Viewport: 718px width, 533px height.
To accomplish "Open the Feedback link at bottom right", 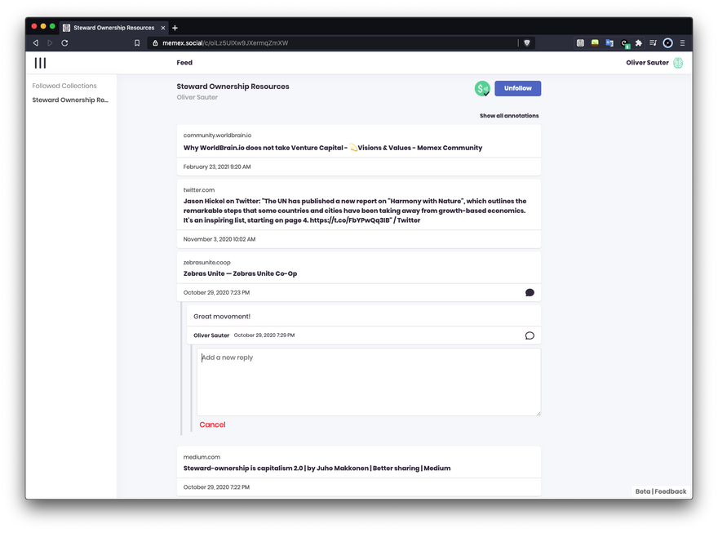I will coord(670,491).
